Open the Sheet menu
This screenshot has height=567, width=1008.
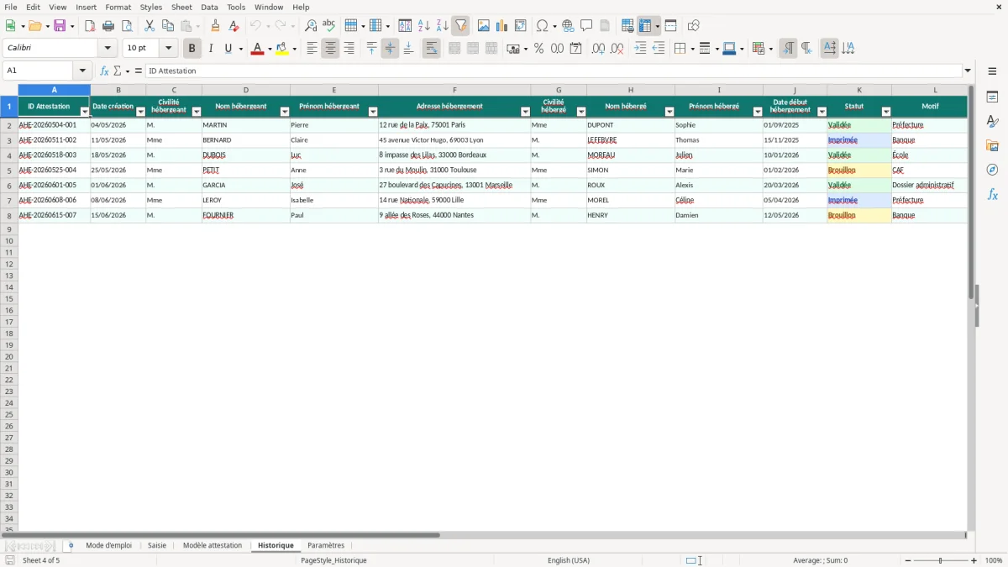coord(181,7)
